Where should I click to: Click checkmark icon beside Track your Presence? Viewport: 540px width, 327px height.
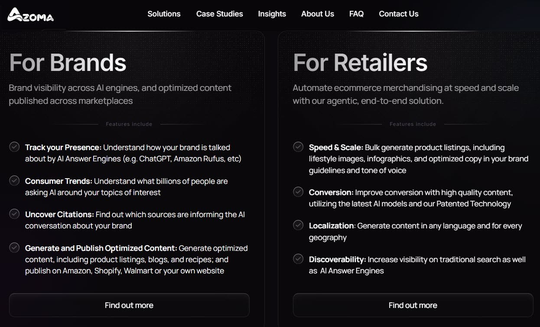pos(14,147)
